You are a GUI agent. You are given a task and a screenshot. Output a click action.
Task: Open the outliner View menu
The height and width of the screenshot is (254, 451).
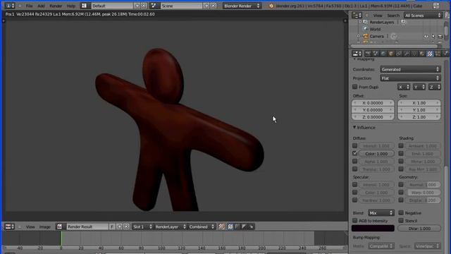(x=378, y=16)
